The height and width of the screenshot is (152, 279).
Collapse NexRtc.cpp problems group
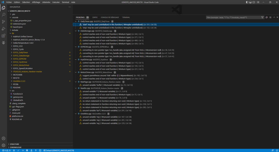[76, 88]
